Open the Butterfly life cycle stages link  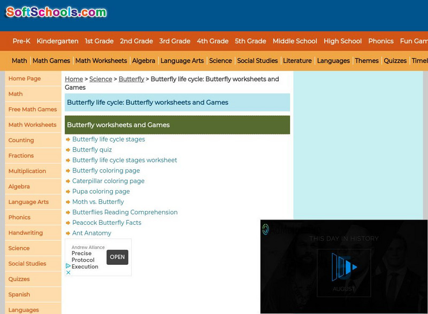click(109, 139)
